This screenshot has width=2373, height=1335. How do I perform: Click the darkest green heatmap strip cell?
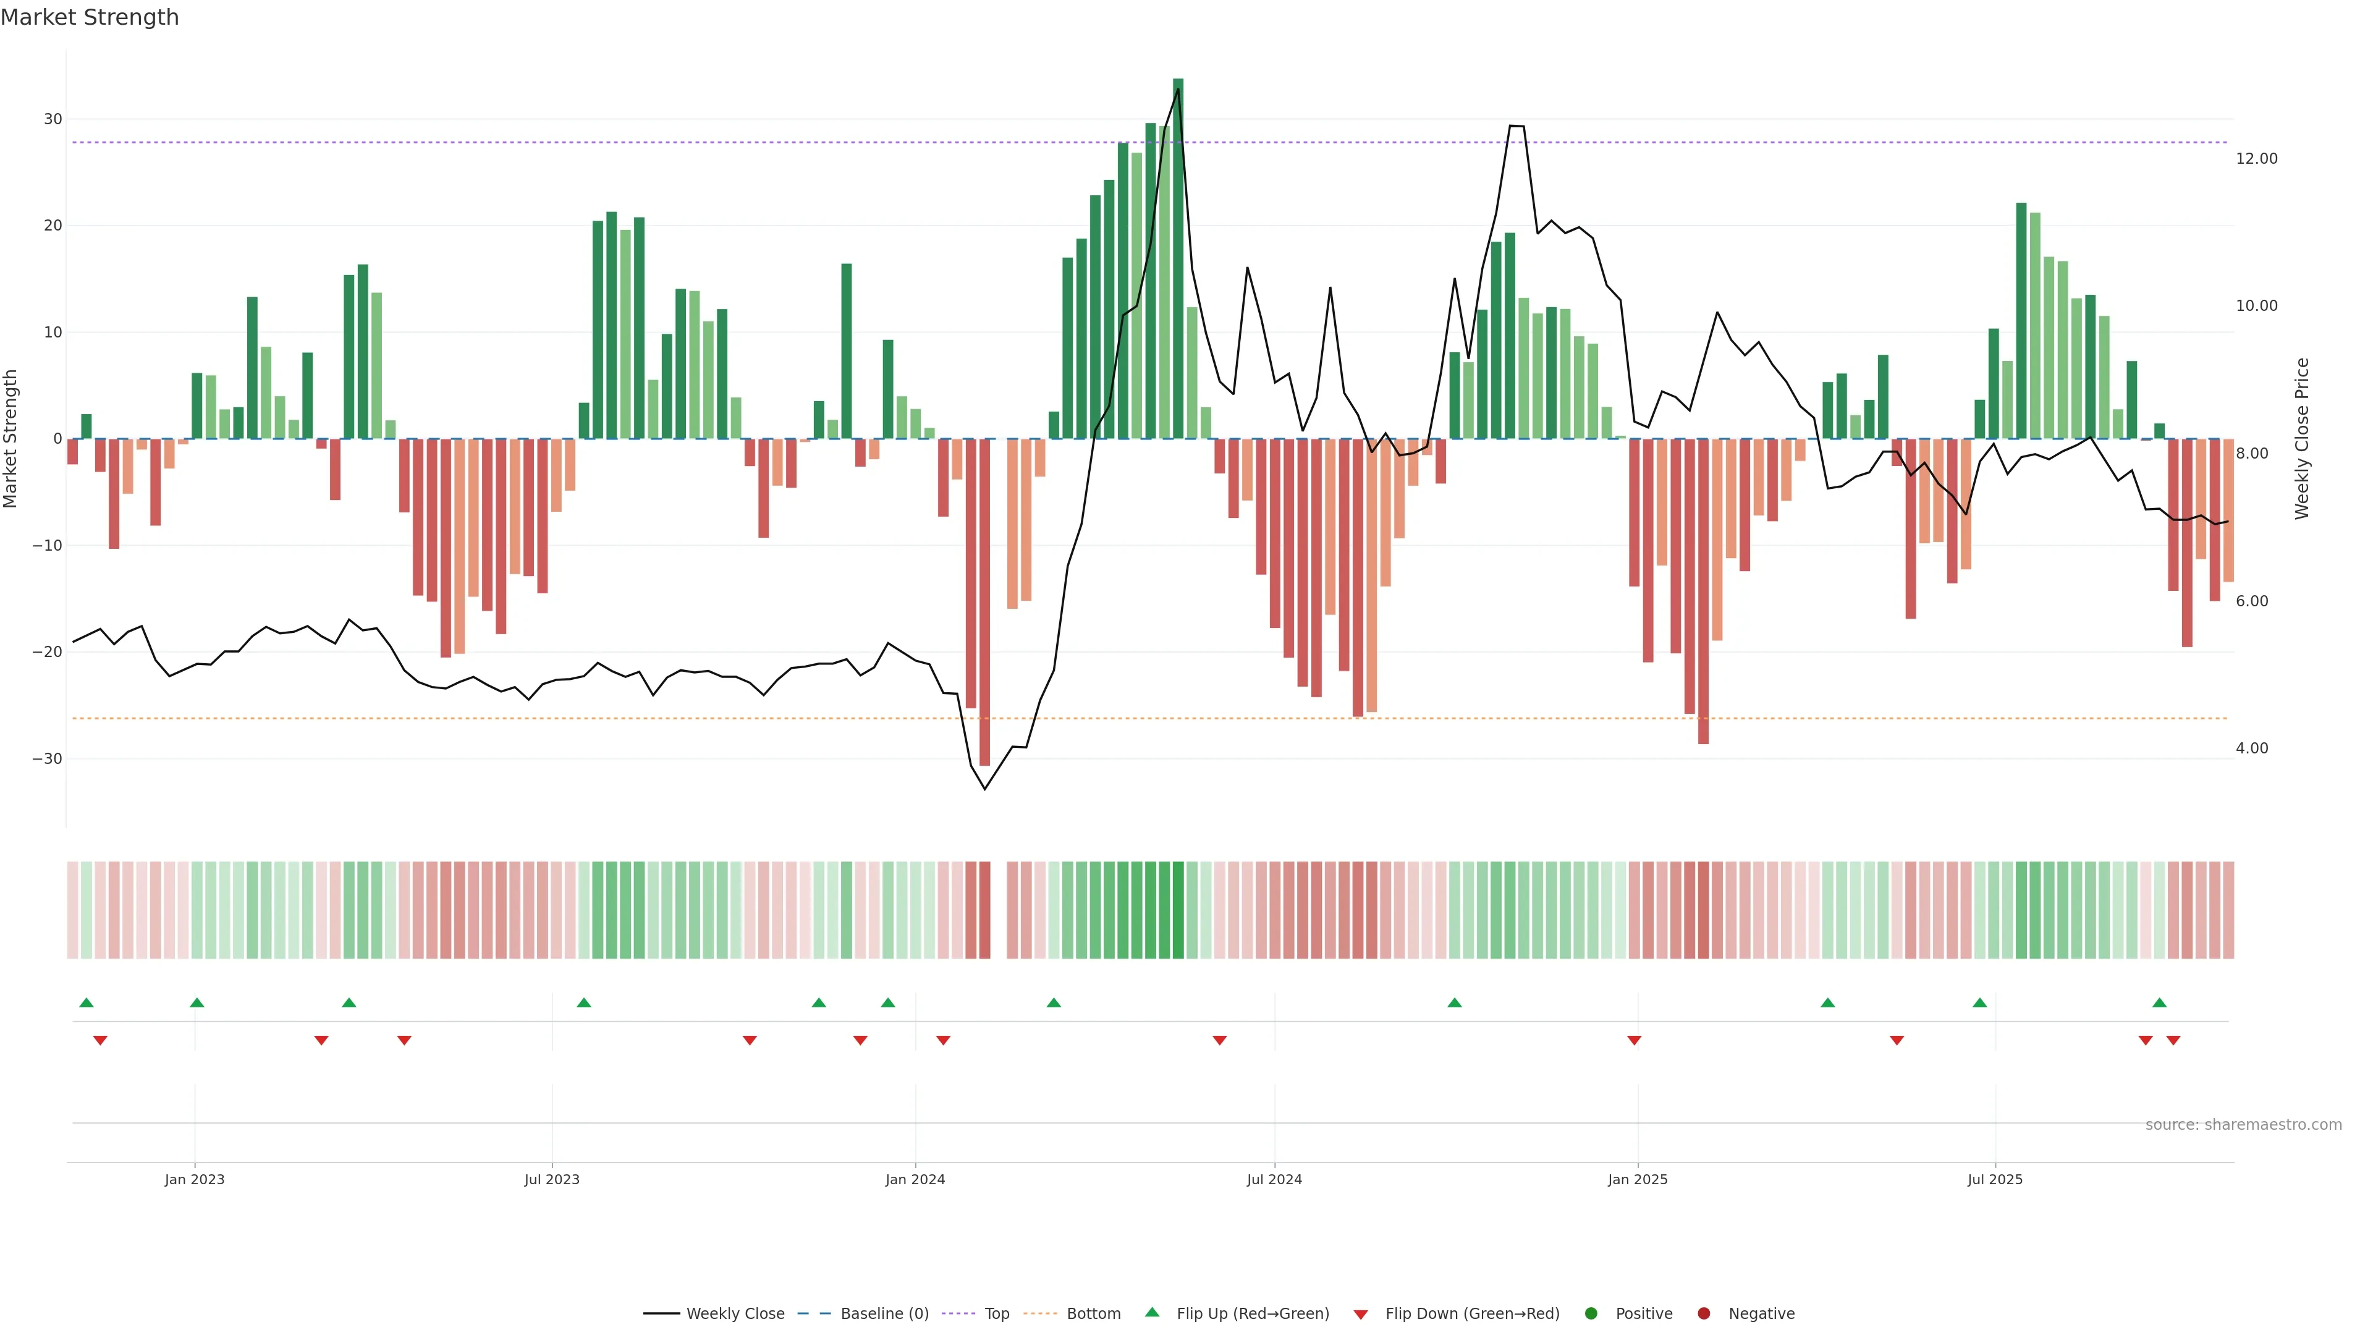pyautogui.click(x=1178, y=909)
